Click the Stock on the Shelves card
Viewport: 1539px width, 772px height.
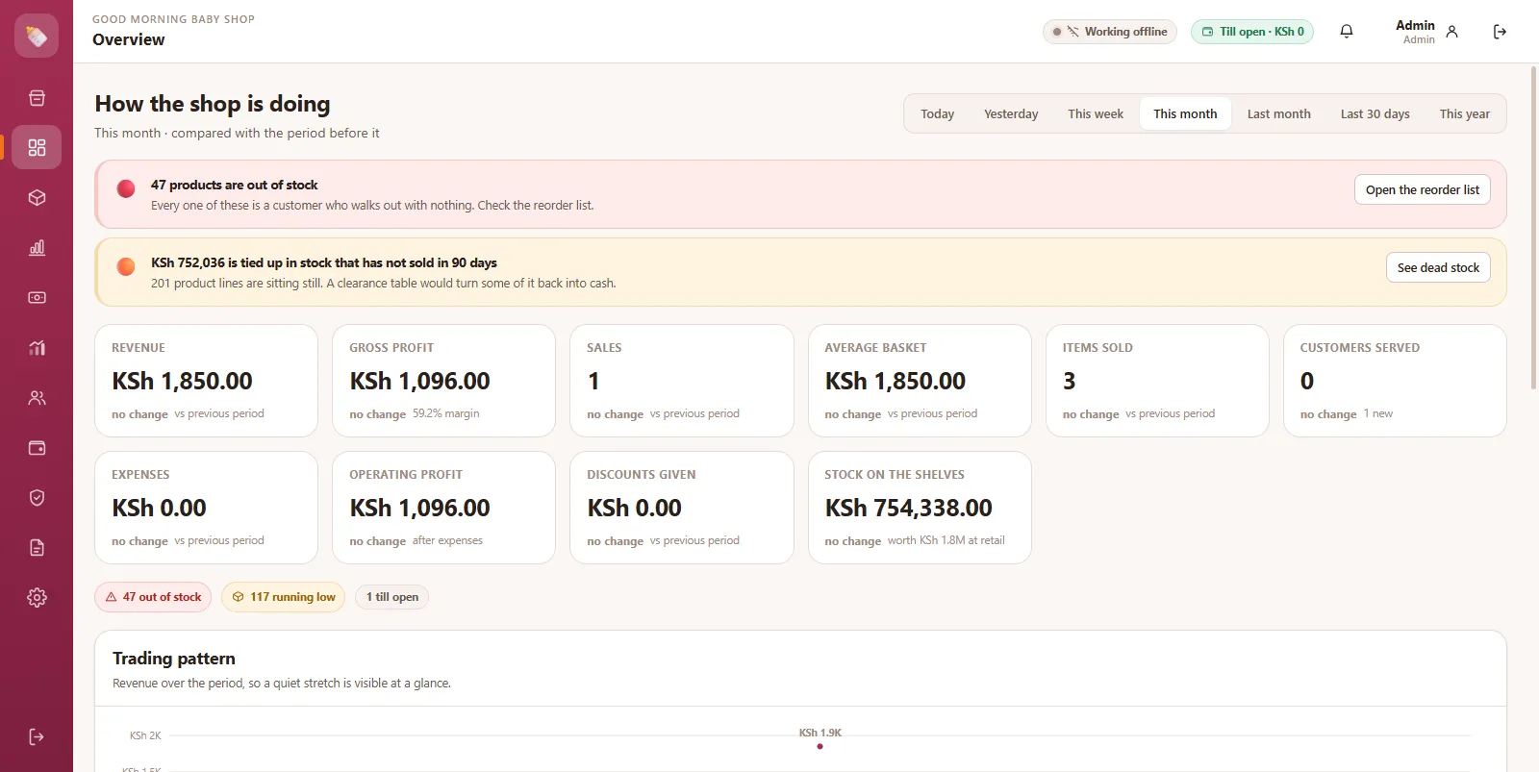920,508
